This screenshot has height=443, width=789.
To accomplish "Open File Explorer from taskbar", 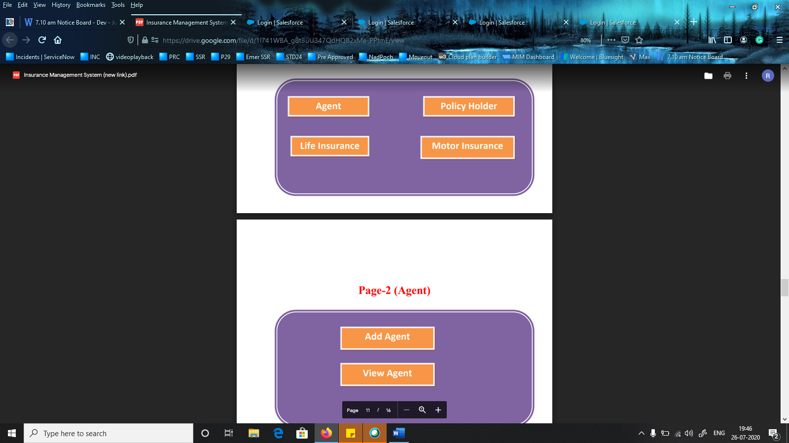I will click(253, 433).
